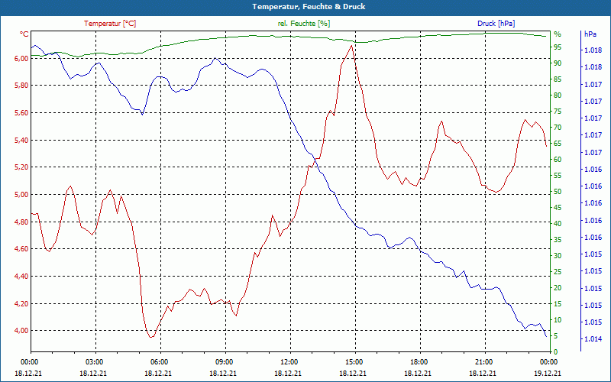Click the green humidity axis value 40
The width and height of the screenshot is (611, 382).
point(558,224)
